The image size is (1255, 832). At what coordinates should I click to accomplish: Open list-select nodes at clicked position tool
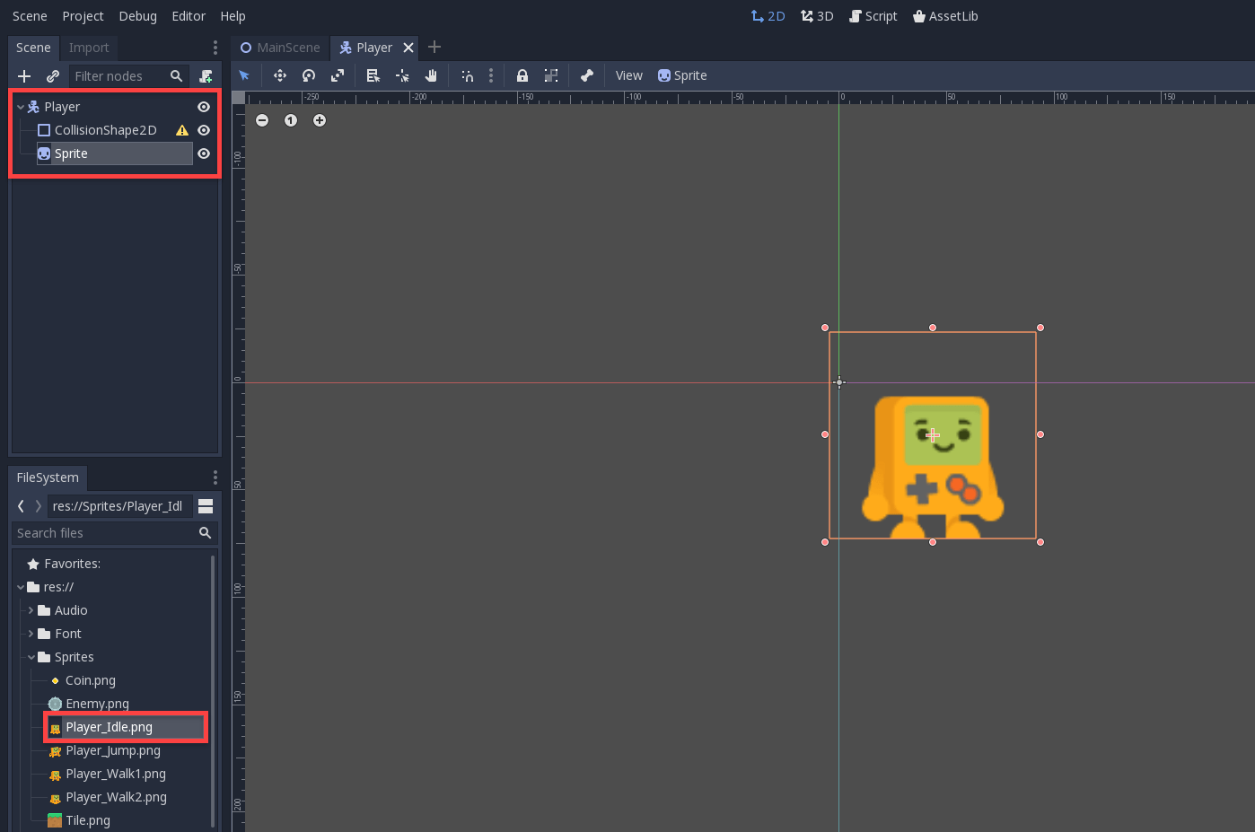373,75
